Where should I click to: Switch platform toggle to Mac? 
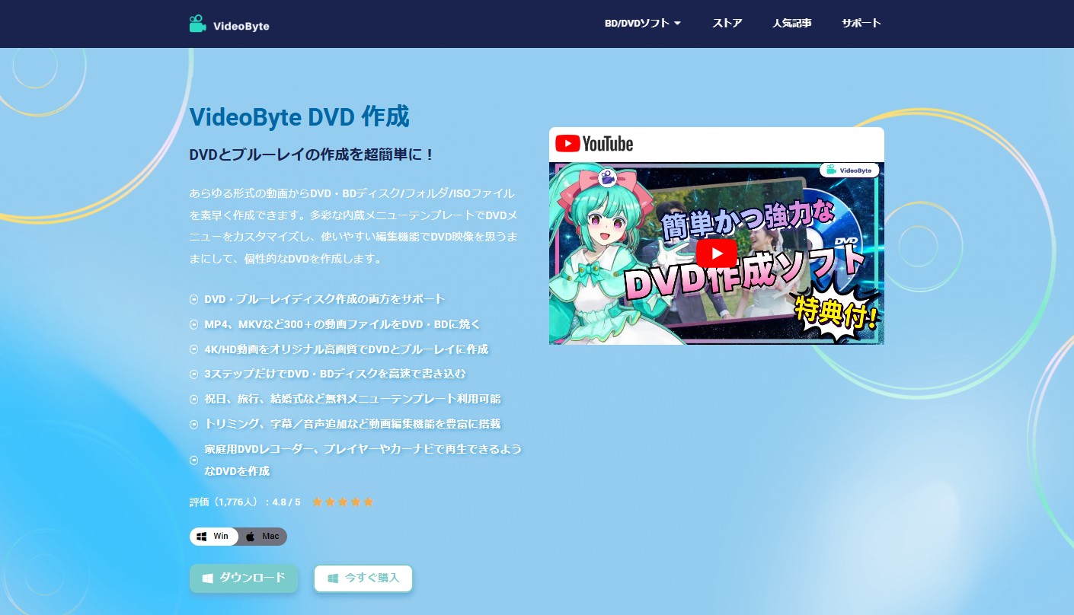click(263, 537)
